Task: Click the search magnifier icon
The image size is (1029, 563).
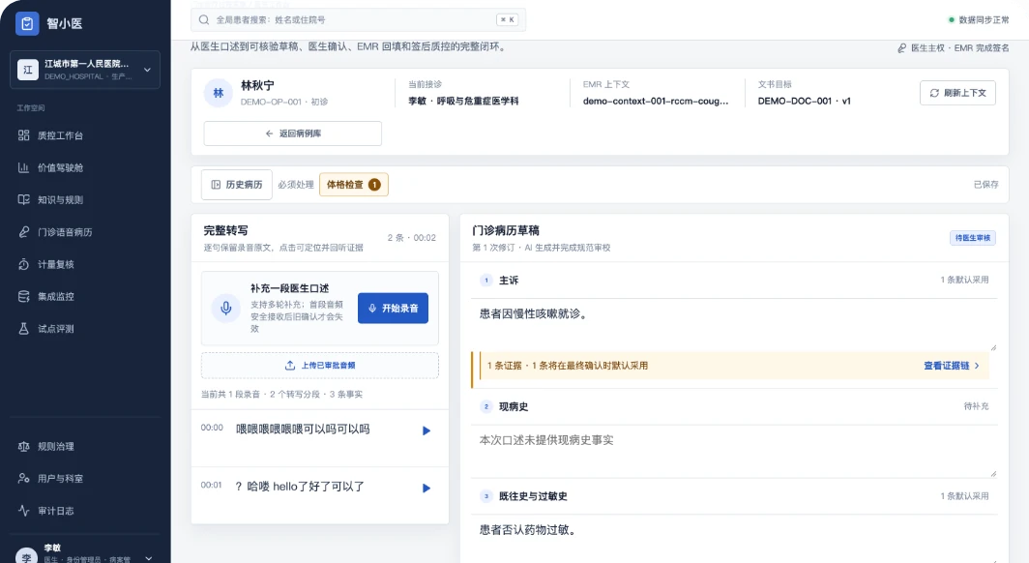Action: click(204, 19)
